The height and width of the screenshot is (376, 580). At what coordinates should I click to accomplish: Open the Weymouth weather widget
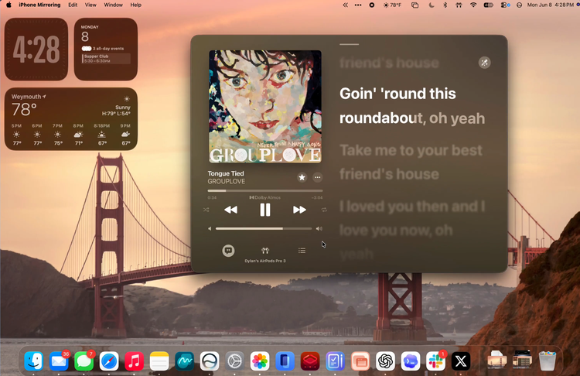point(71,119)
